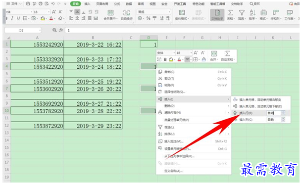Click 查找 search box in ribbon
Viewport: 301px width, 185px height.
click(x=255, y=4)
